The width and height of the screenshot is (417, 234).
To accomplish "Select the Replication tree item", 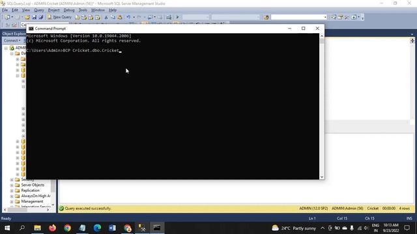I will pyautogui.click(x=30, y=190).
